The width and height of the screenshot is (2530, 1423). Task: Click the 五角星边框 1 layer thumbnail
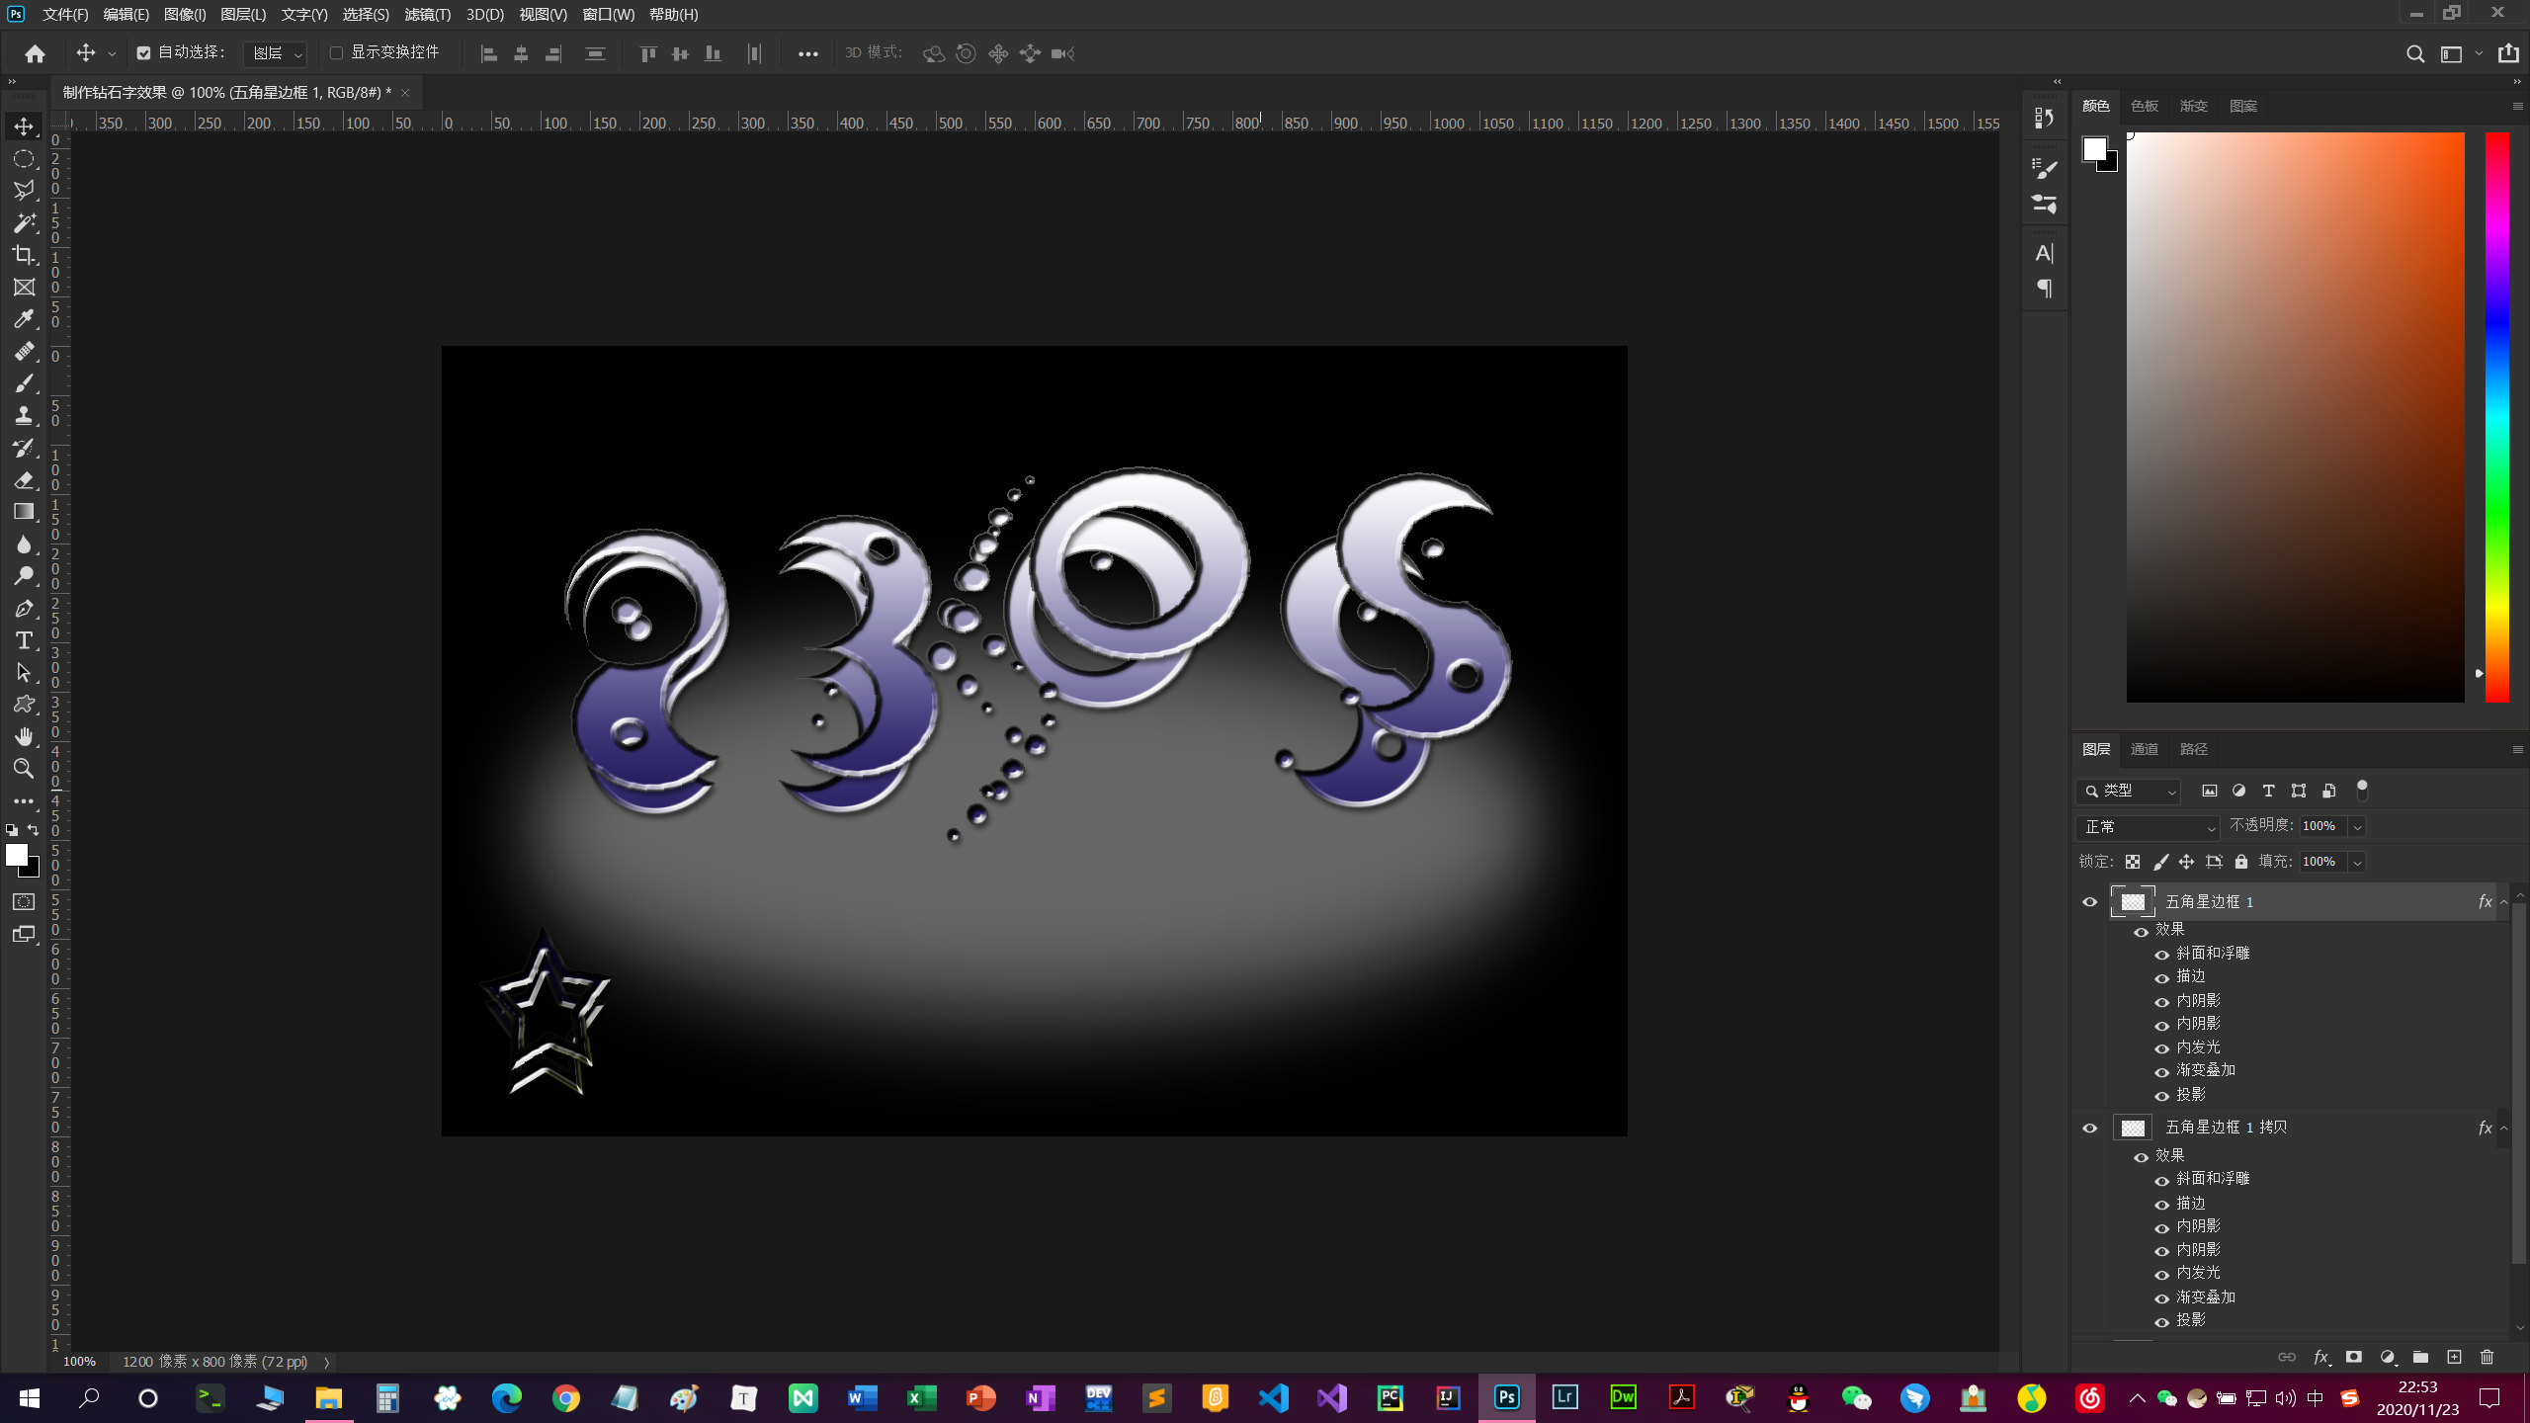(x=2132, y=901)
